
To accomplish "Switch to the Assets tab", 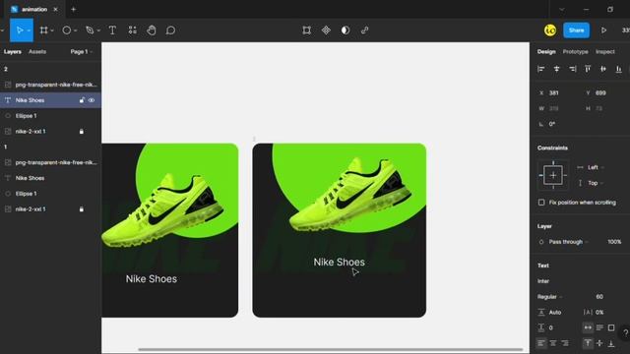I will [37, 52].
